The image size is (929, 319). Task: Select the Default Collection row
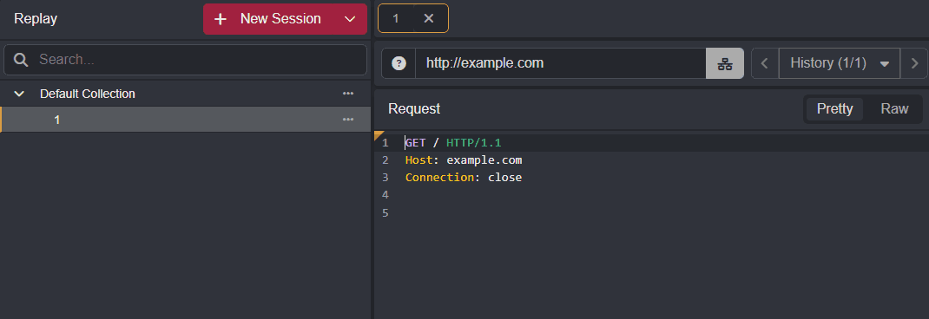186,94
